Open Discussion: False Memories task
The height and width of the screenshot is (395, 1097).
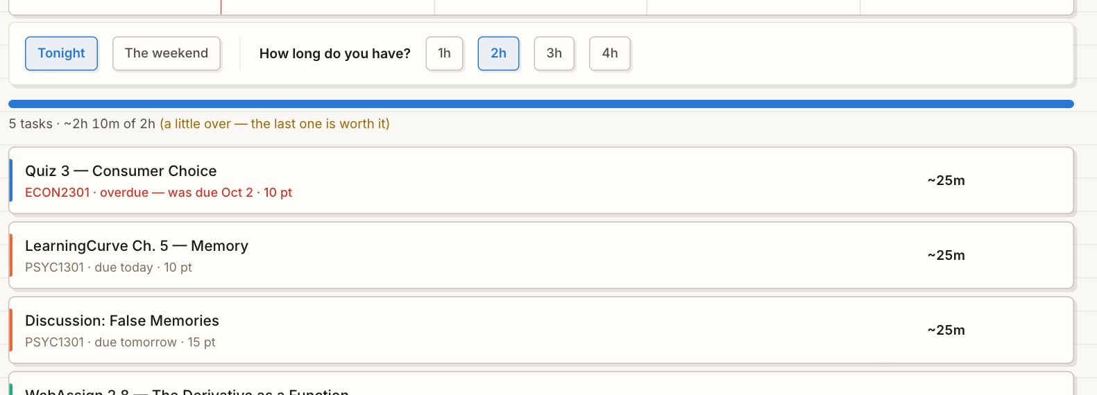point(541,330)
